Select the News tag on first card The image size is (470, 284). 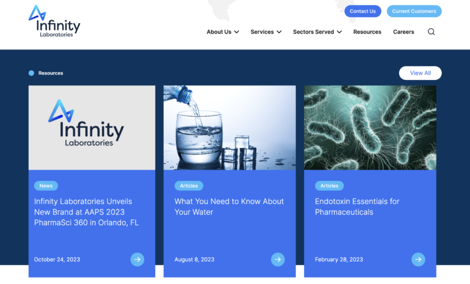46,186
